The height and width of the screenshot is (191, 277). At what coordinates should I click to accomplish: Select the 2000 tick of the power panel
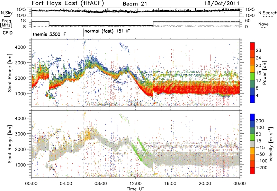[x=20, y=78]
